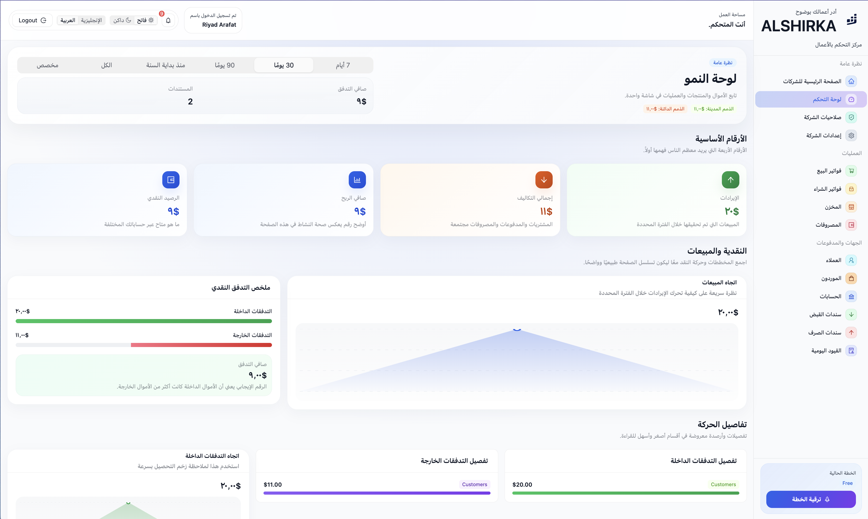The image size is (868, 519).
Task: Open القيود اليومية journal icon
Action: click(851, 350)
